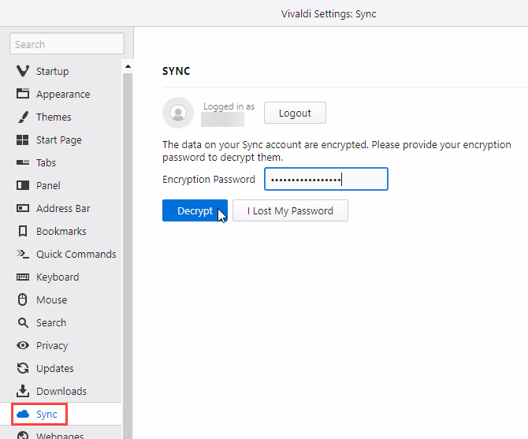Focus the Encryption Password field
Image resolution: width=528 pixels, height=439 pixels.
coord(326,179)
